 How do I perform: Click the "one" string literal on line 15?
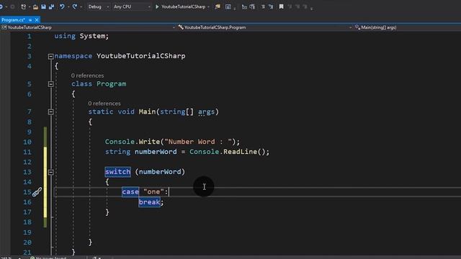(153, 192)
